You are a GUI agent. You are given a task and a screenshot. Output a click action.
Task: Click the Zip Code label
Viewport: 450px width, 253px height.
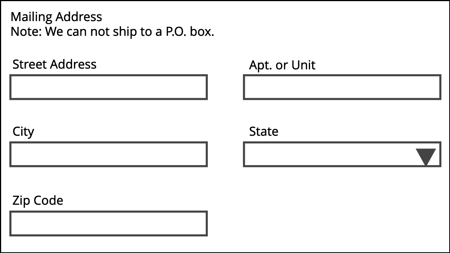(38, 200)
